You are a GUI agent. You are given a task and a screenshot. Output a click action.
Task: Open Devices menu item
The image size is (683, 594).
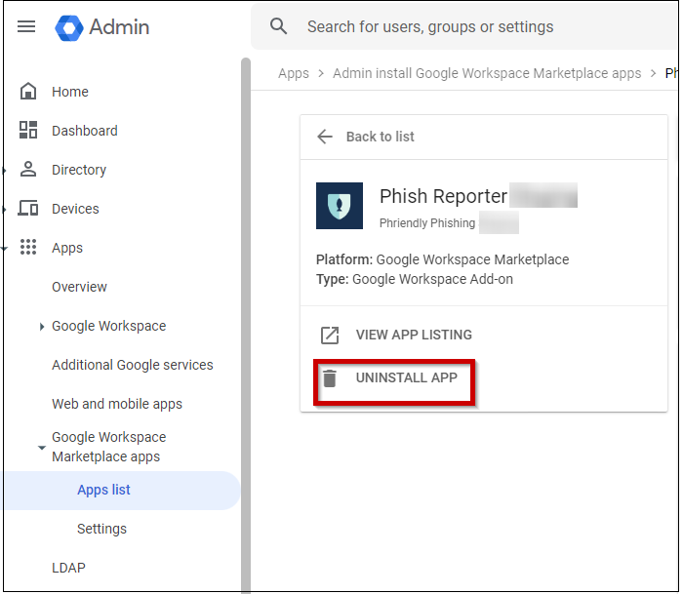click(x=75, y=209)
